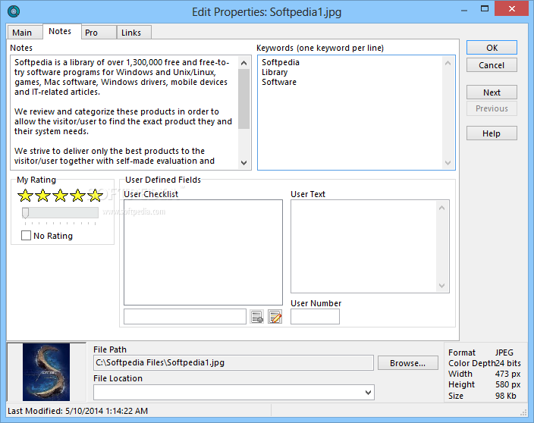Open the Pro tab

coord(99,33)
